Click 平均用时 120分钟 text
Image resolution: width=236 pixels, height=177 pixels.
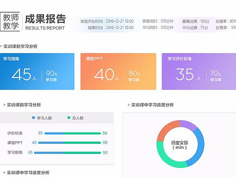(158, 28)
